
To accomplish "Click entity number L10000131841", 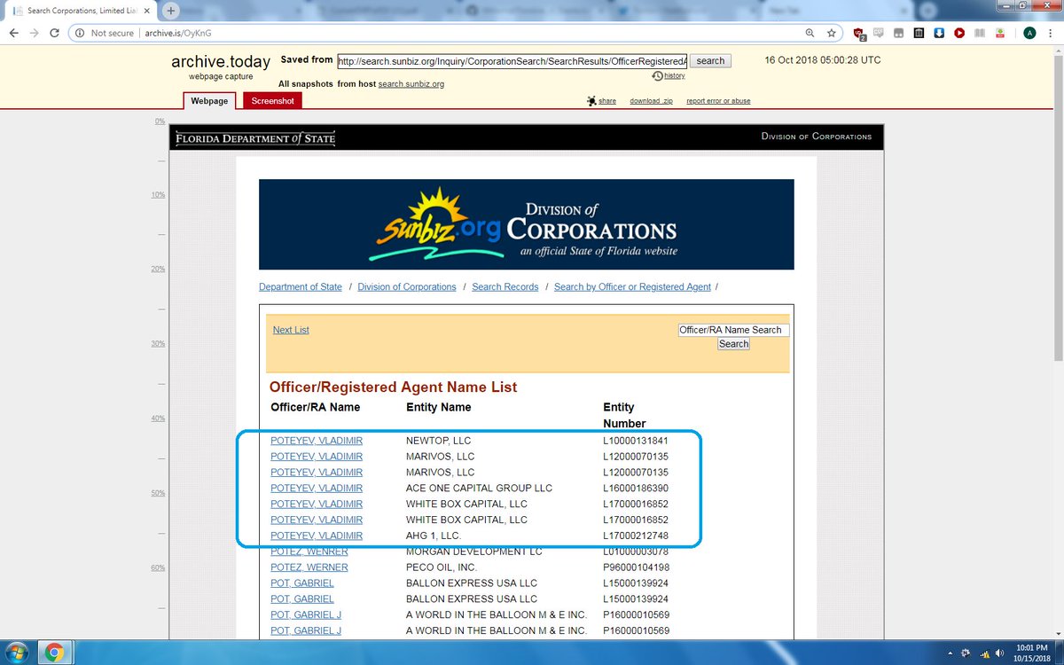I will click(636, 441).
